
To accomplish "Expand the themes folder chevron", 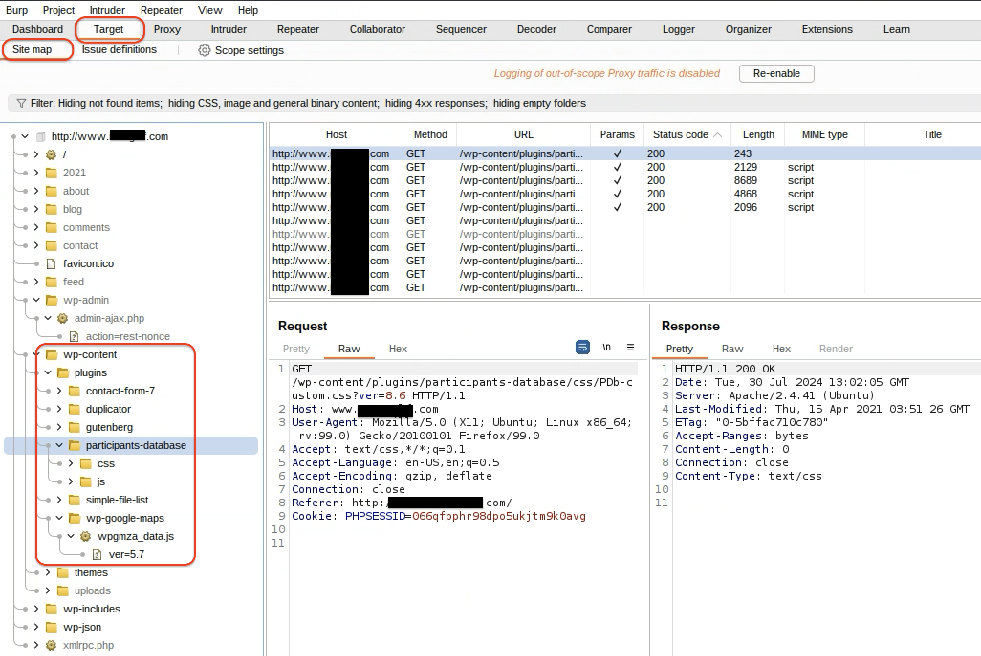I will click(48, 572).
